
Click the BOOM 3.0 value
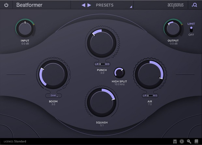click(53, 104)
